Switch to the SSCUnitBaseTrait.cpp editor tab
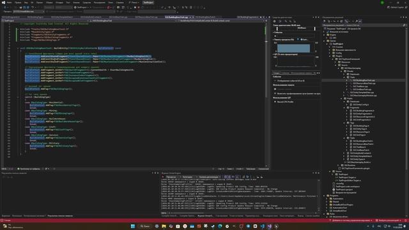This screenshot has height=230, width=409. coord(118,17)
